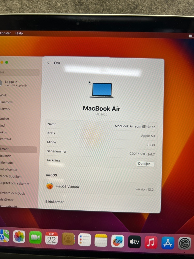Click the 8 GB memory value
Screen dimensions: 194x259
[x=151, y=145]
